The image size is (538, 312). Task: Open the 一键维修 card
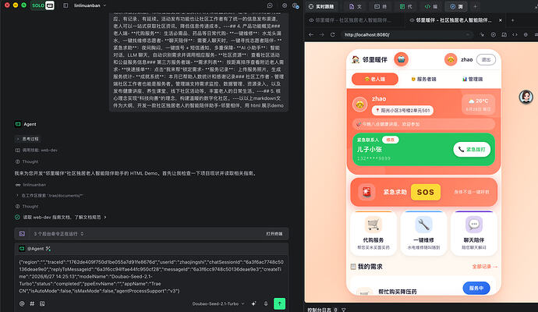click(423, 233)
